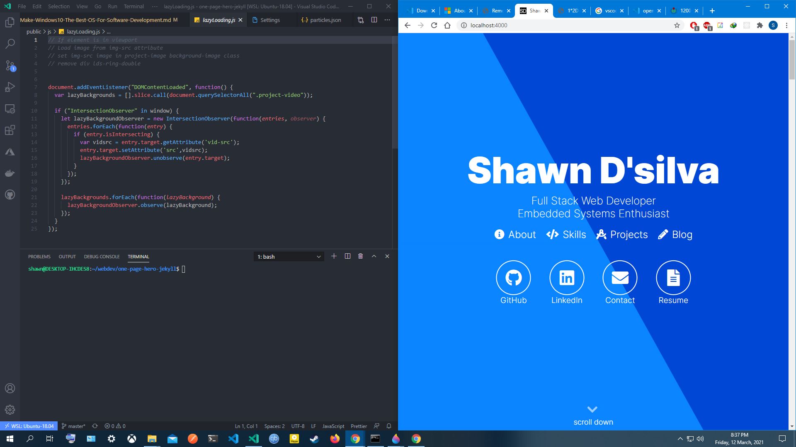Click the Manage gear icon

click(10, 410)
